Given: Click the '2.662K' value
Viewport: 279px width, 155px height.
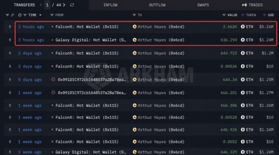Looking at the screenshot, I should click(230, 27).
